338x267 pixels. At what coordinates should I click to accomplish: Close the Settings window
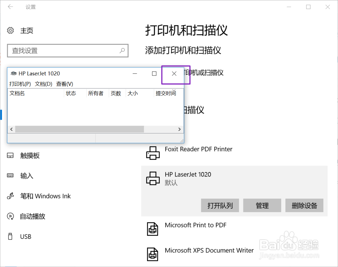[x=328, y=7]
